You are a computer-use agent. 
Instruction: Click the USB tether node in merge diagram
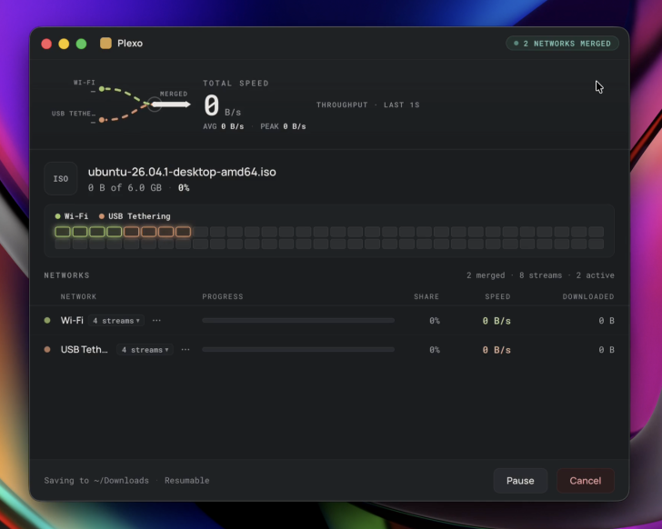point(102,120)
